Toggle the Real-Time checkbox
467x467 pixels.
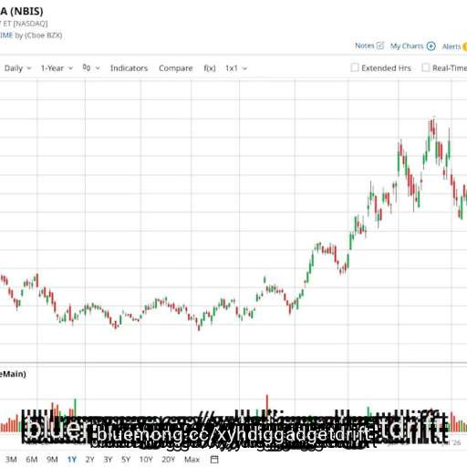[x=426, y=67]
